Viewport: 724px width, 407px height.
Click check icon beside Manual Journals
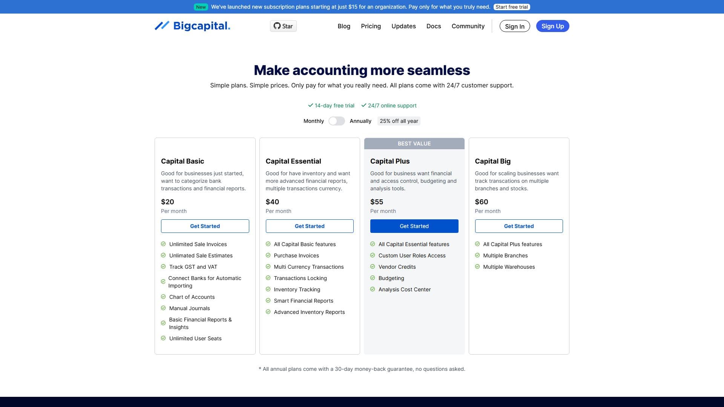click(x=163, y=308)
